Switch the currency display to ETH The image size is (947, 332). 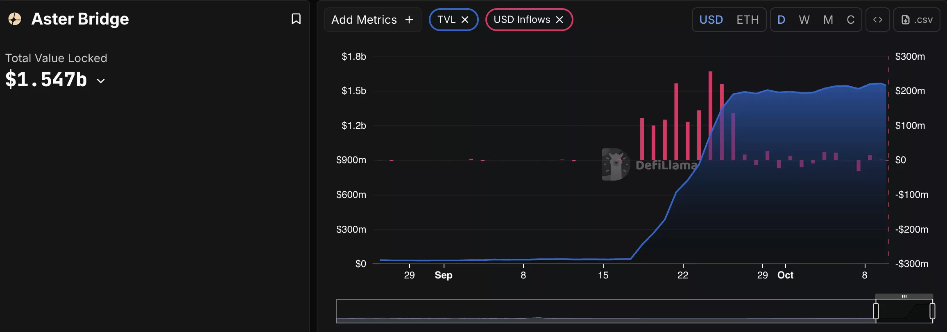(x=748, y=19)
